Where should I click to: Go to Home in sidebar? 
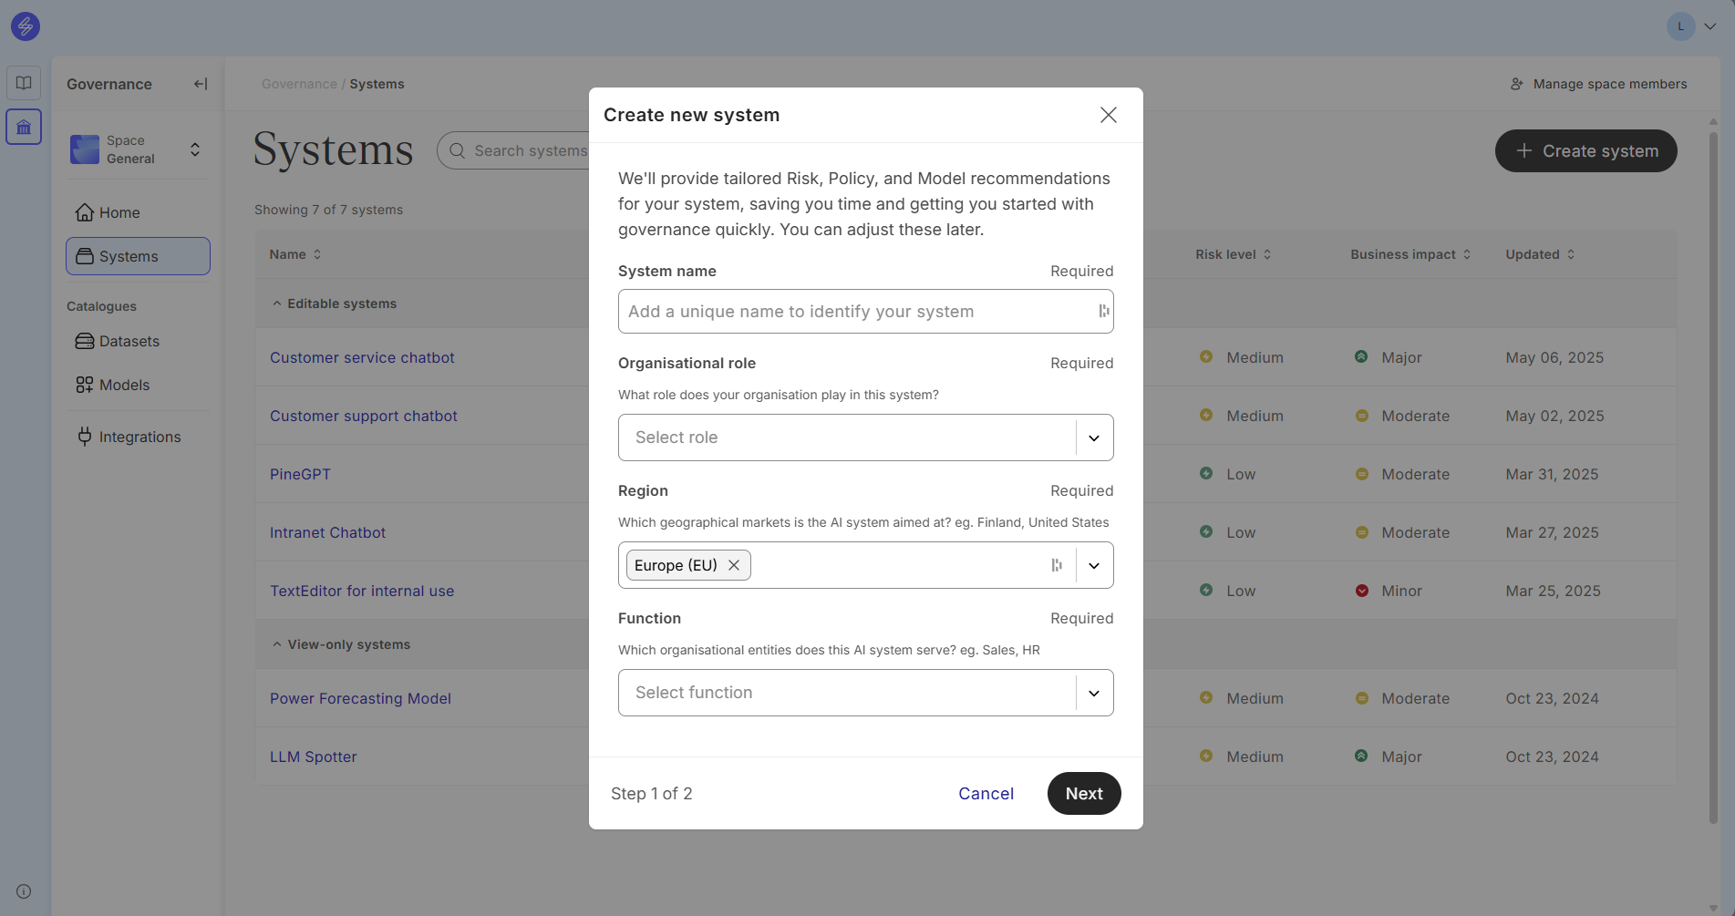tap(119, 212)
